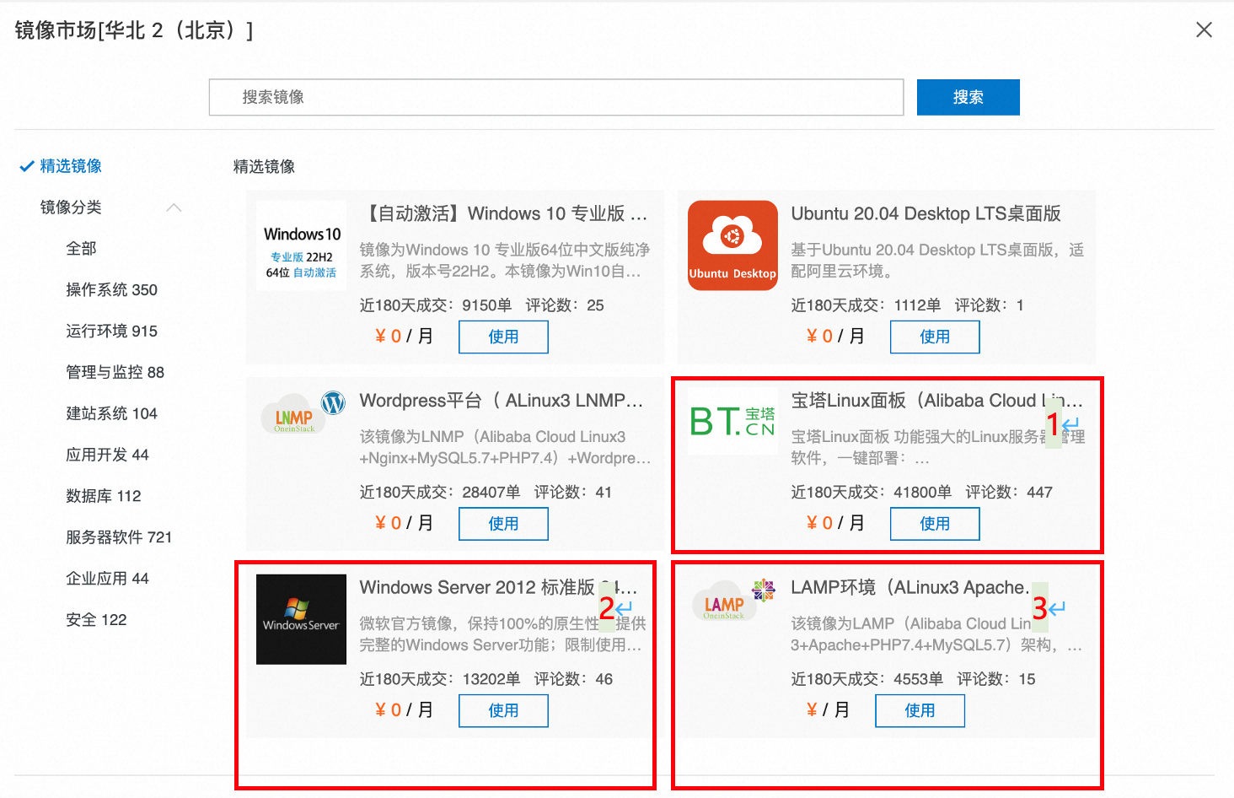Click 使用 for Wordpress平台 image
The width and height of the screenshot is (1234, 798).
coord(503,524)
